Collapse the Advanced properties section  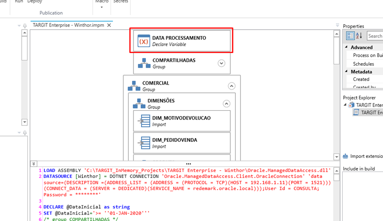(x=346, y=47)
